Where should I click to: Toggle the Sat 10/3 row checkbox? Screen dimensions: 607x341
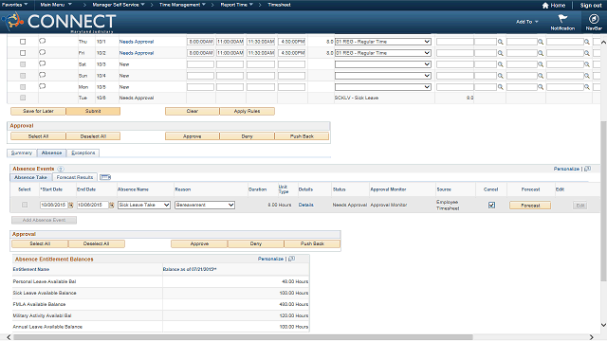click(x=23, y=64)
